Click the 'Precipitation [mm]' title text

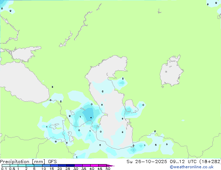click(23, 162)
